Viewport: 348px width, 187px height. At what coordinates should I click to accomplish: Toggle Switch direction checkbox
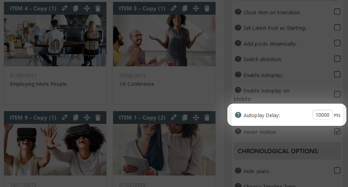(337, 59)
